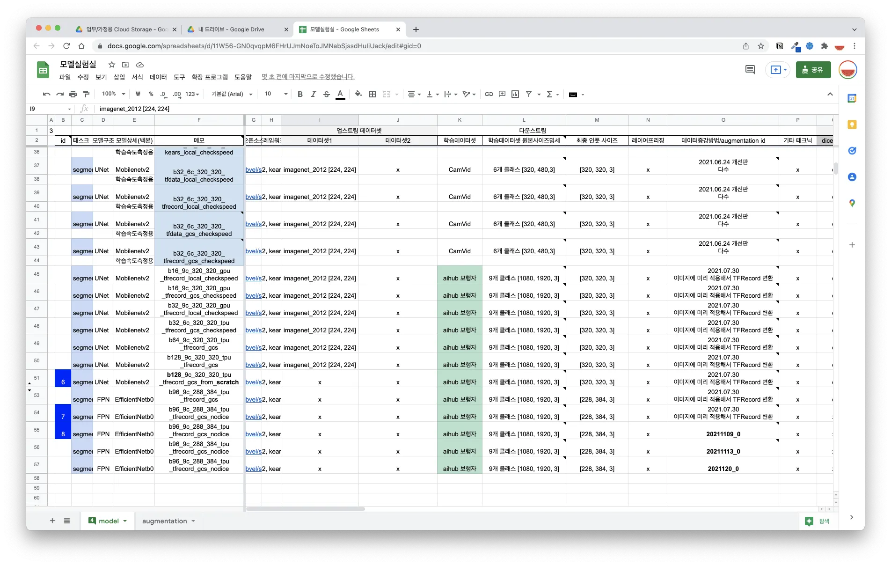
Task: Toggle italic formatting
Action: click(x=313, y=94)
